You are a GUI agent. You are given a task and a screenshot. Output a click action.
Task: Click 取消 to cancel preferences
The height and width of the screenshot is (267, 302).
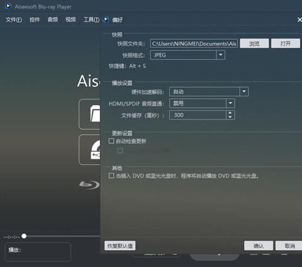(x=289, y=246)
